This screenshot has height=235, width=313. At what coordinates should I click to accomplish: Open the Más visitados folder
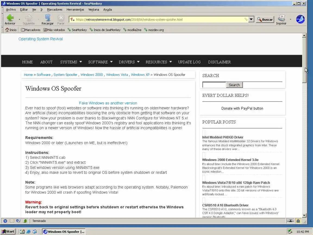tap(54, 30)
